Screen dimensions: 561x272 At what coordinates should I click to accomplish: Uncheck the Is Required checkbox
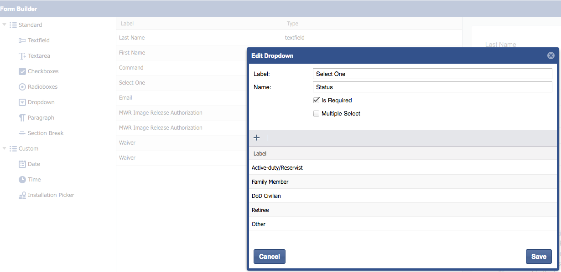point(316,100)
